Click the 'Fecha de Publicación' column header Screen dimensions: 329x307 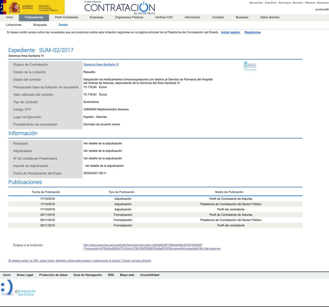[46, 192]
